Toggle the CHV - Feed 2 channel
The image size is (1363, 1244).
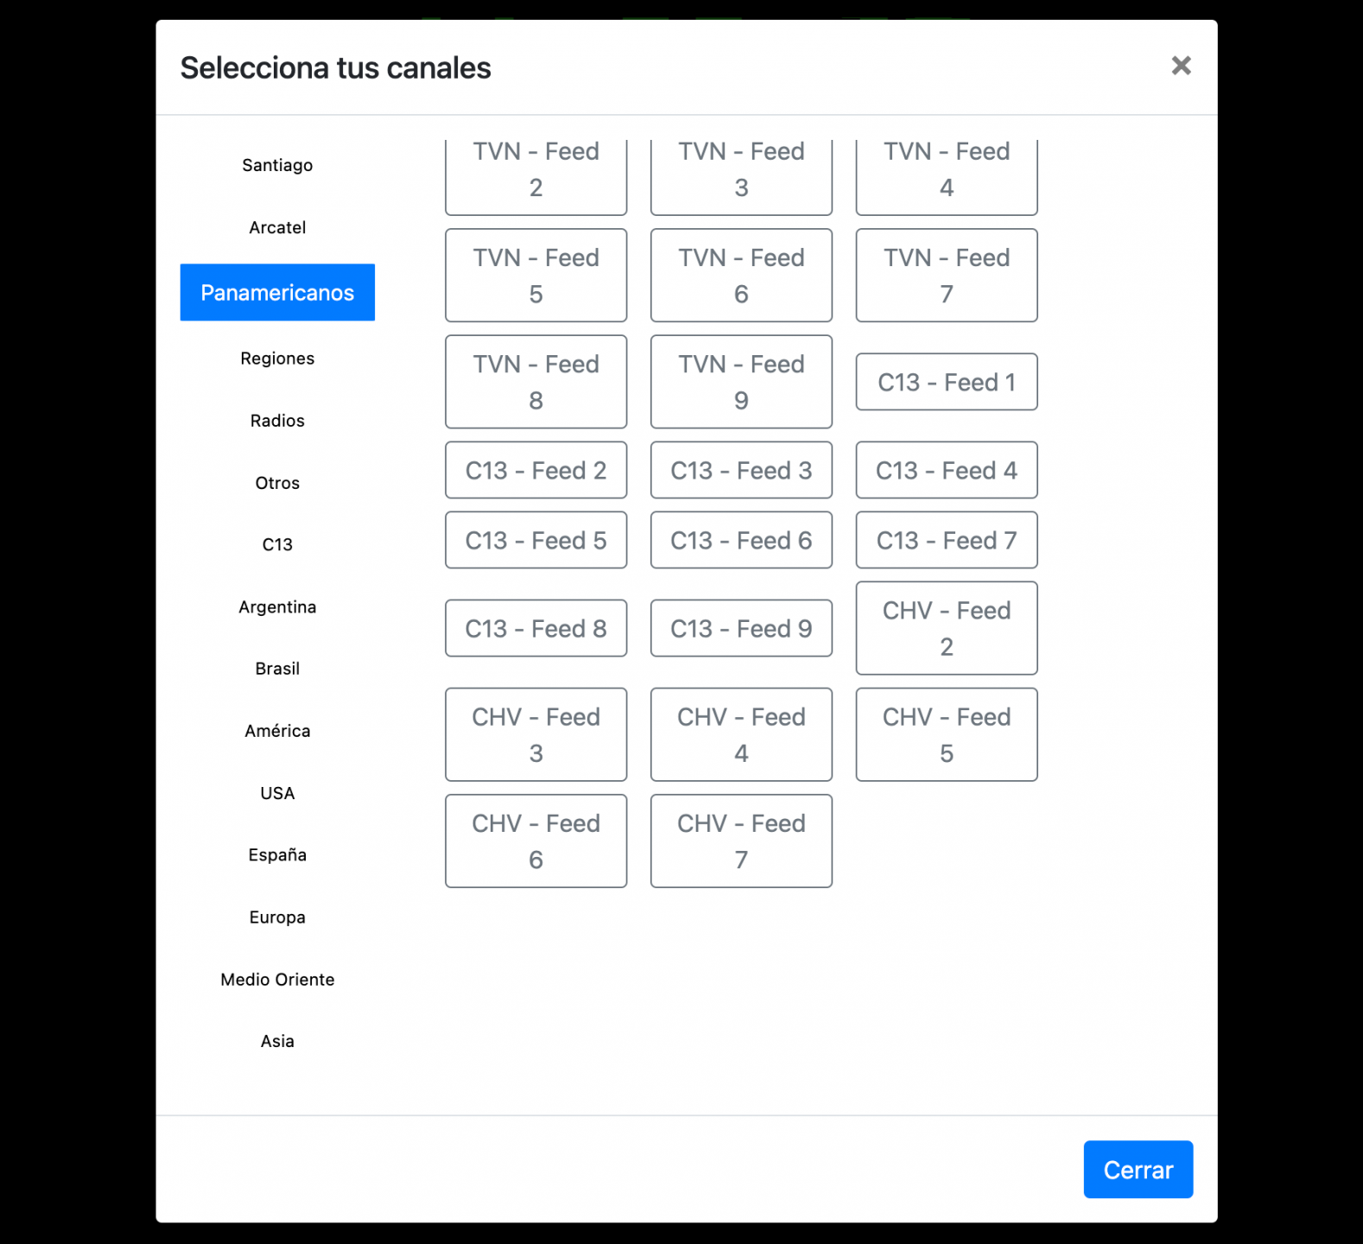[x=947, y=628]
